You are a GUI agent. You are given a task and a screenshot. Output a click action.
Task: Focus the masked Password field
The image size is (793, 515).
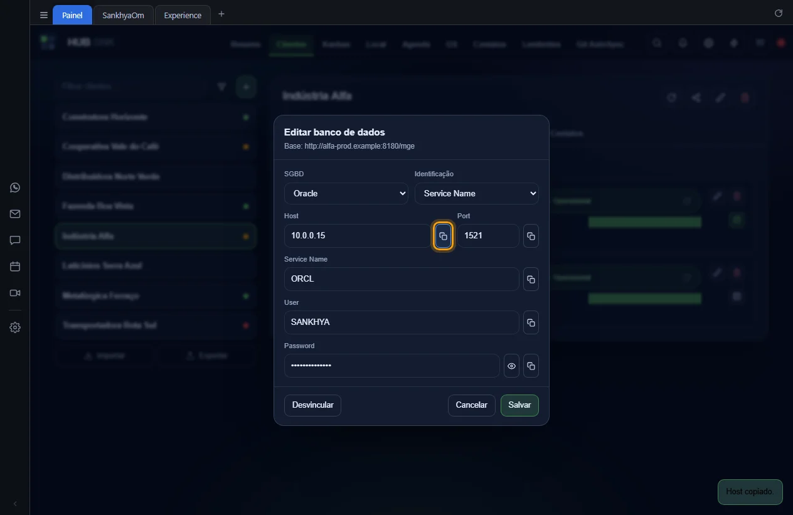tap(392, 366)
